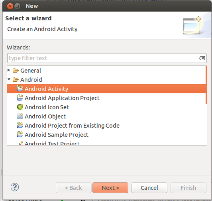Click the Next button
Viewport: 212px width, 201px height.
pyautogui.click(x=110, y=187)
